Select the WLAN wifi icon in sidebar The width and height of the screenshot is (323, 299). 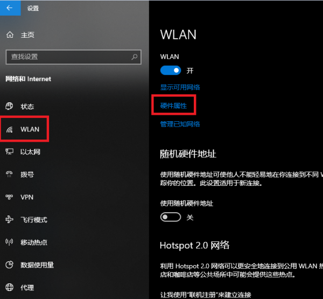point(10,129)
